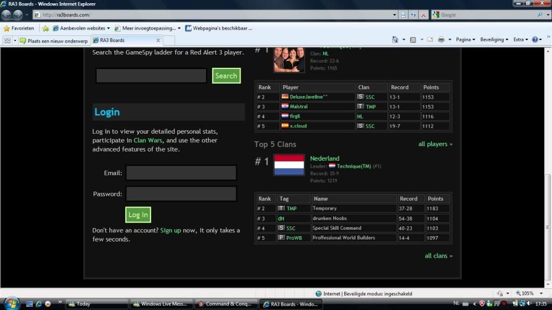Viewport: 552px width, 310px height.
Task: Open the recent pages dropdown beside Forward
Action: (27, 15)
